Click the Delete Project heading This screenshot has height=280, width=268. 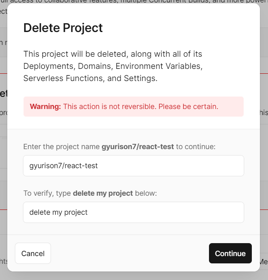point(63,28)
